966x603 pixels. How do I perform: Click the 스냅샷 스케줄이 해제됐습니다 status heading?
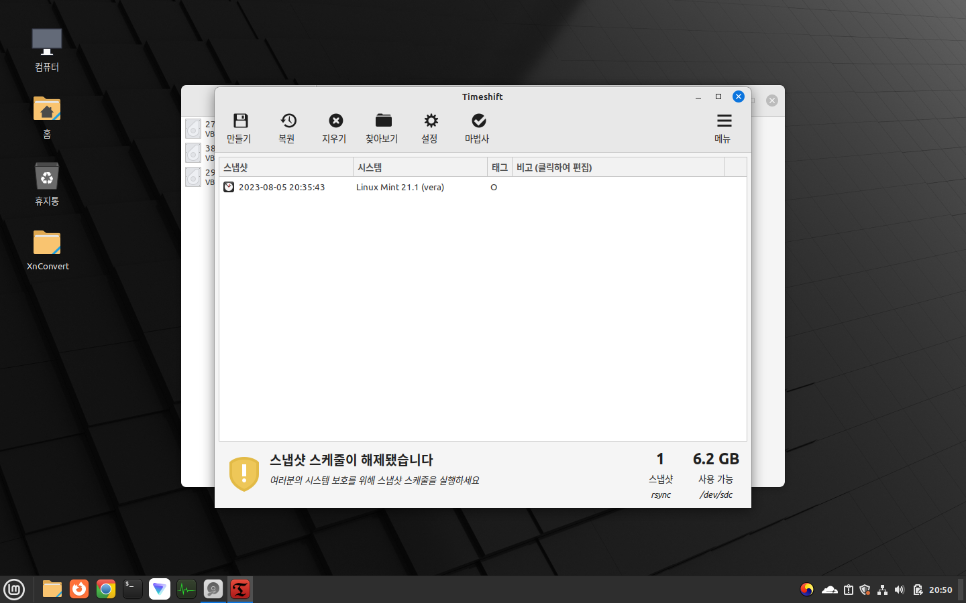pos(352,460)
